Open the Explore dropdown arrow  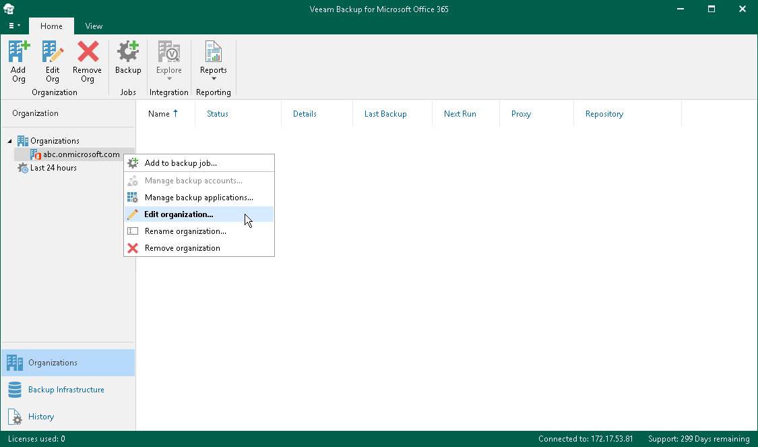point(169,79)
